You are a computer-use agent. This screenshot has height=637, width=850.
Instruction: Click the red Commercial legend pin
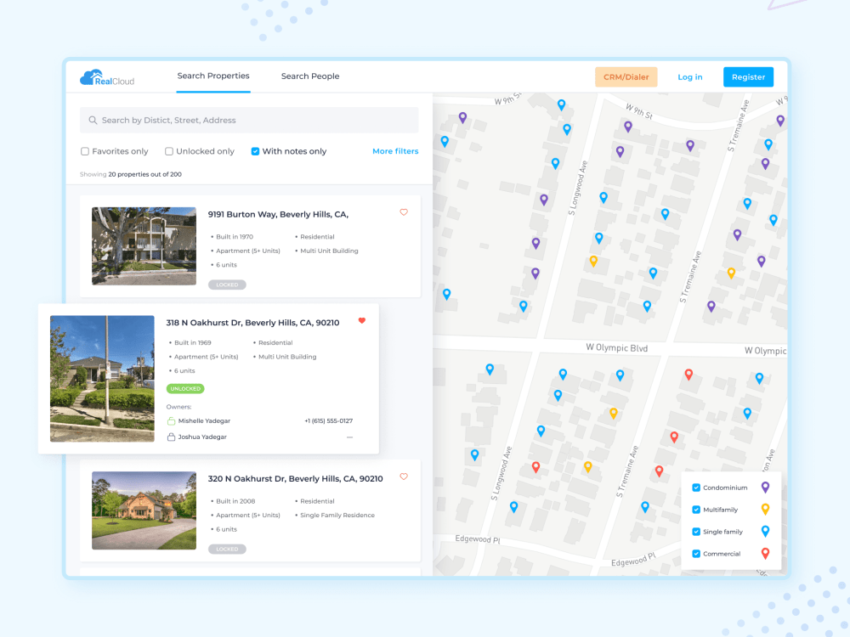pos(766,554)
